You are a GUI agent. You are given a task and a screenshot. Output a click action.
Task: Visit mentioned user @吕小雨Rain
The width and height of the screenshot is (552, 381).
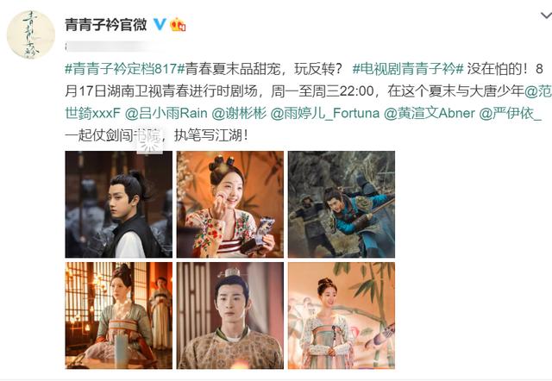point(166,113)
